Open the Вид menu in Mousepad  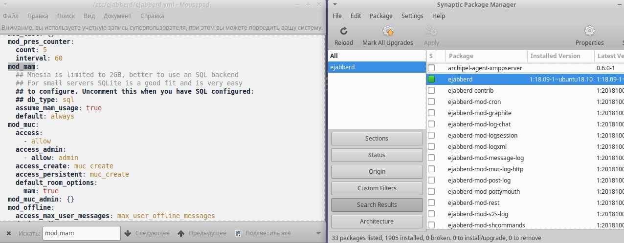pyautogui.click(x=89, y=16)
